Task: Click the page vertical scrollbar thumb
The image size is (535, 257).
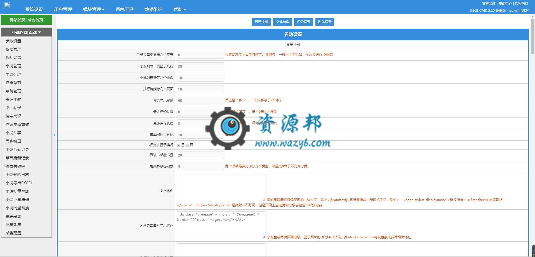Action: click(x=532, y=36)
